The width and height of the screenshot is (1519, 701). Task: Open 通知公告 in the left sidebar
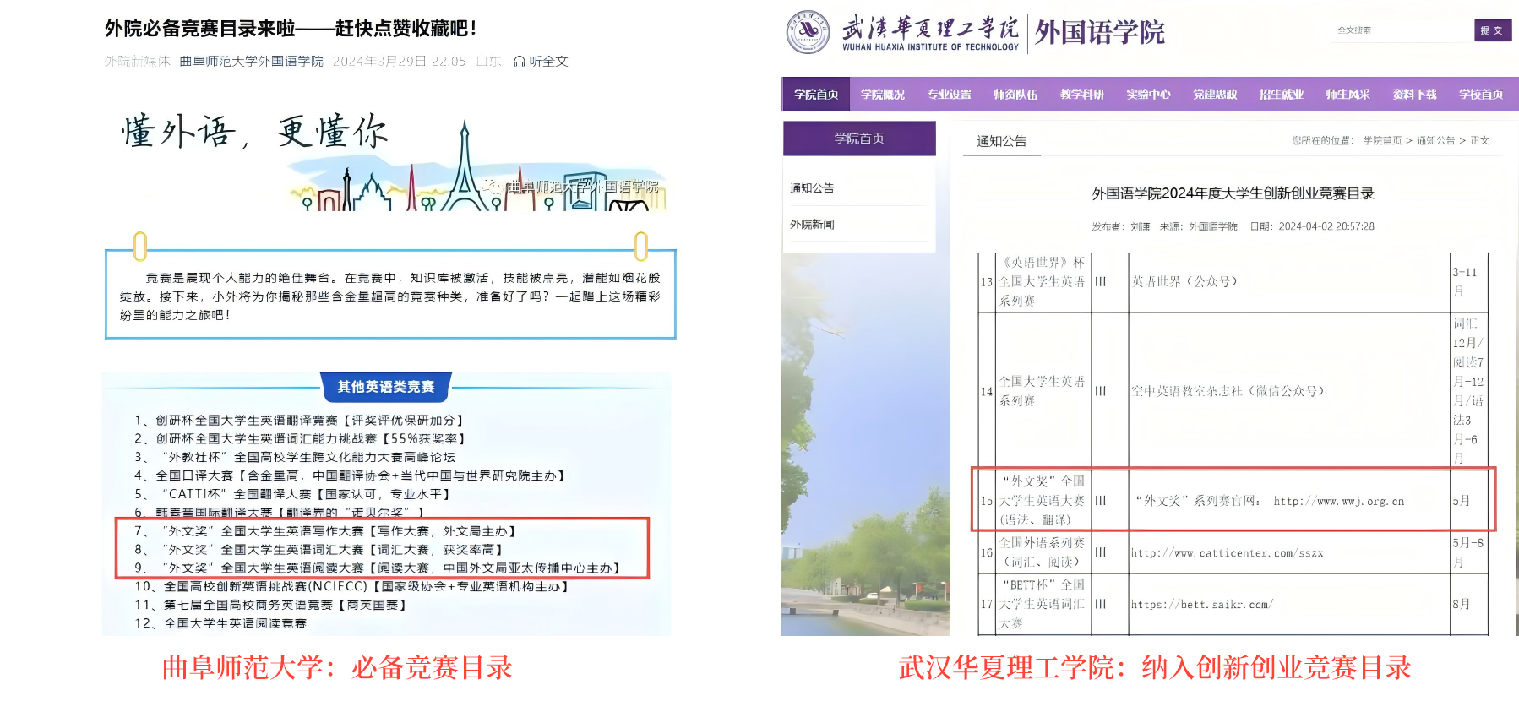pyautogui.click(x=812, y=188)
